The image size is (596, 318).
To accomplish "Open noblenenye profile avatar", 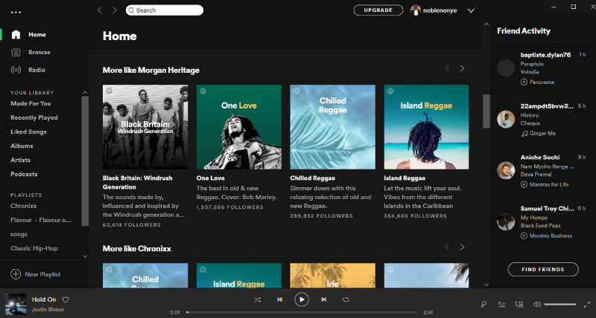I will tap(416, 10).
